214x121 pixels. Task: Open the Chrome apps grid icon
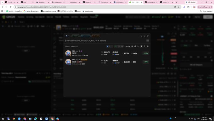click(x=2, y=11)
